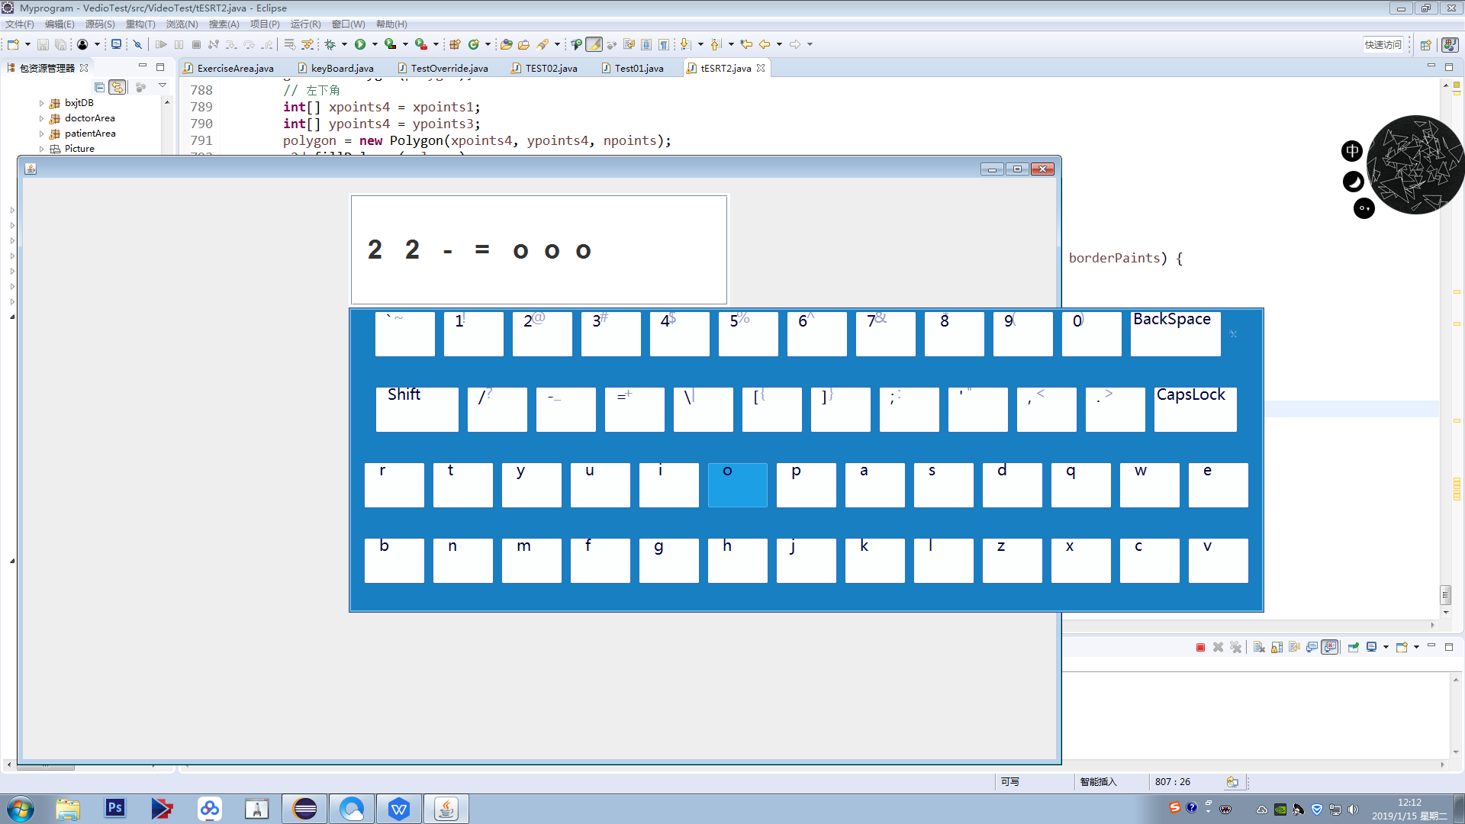Viewport: 1465px width, 824px height.
Task: Open the Back history dropdown arrow
Action: (779, 44)
